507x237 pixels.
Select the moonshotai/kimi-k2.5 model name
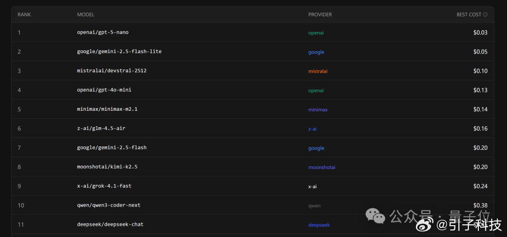(x=108, y=167)
